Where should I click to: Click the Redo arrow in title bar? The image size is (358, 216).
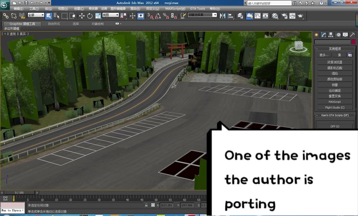pos(41,3)
